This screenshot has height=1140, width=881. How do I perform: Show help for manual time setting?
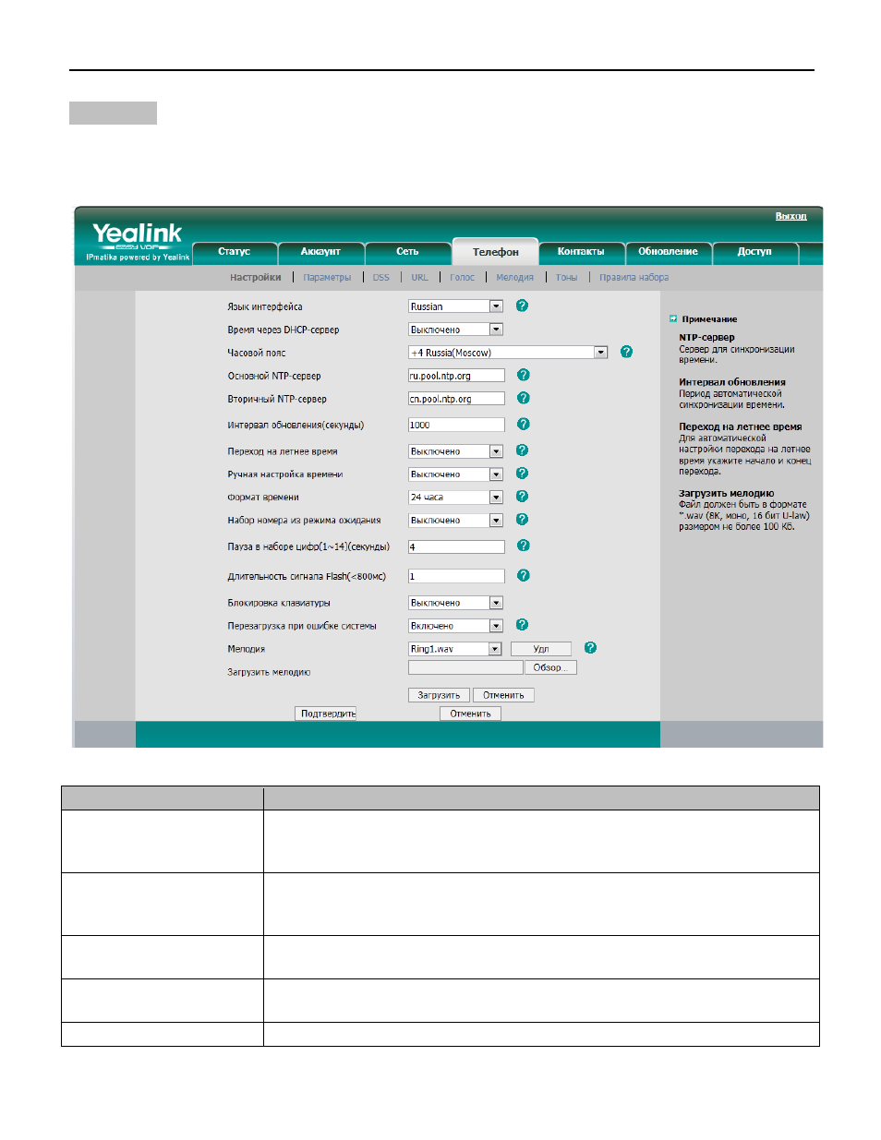tap(522, 474)
